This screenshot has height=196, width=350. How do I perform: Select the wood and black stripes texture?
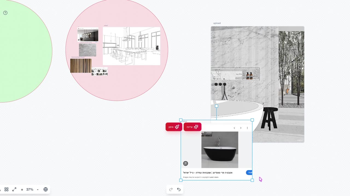point(81,66)
